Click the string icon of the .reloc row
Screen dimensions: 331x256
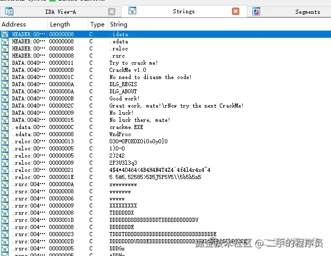pyautogui.click(x=5, y=49)
